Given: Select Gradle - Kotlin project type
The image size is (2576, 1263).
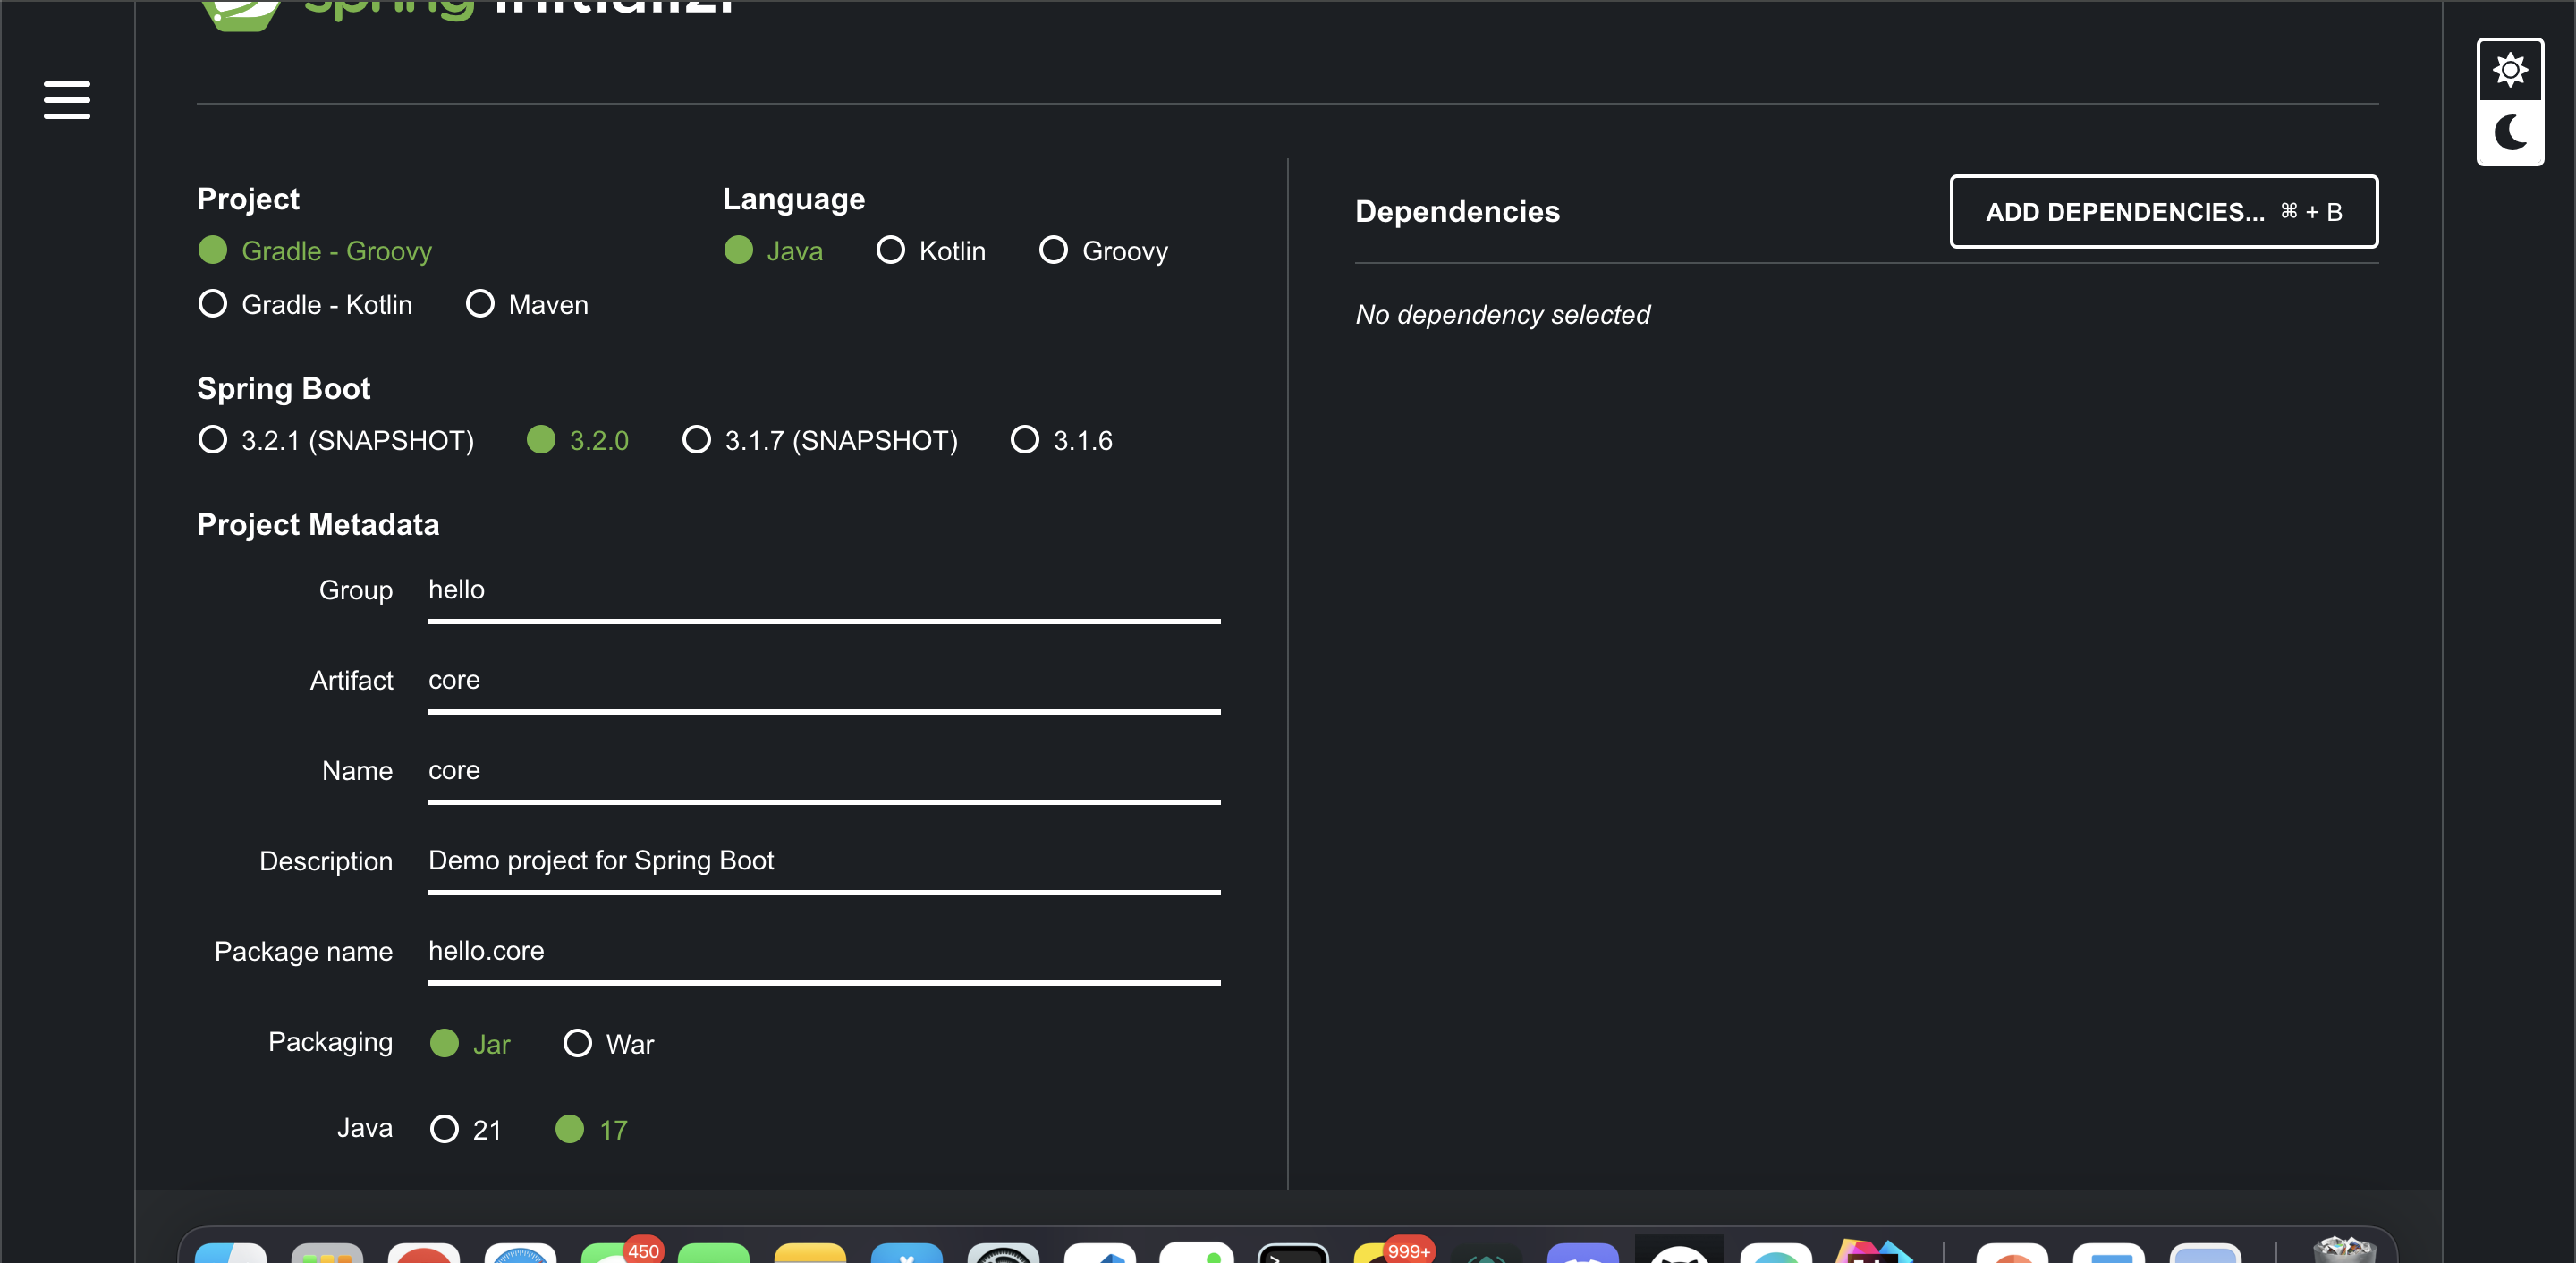Looking at the screenshot, I should (305, 304).
